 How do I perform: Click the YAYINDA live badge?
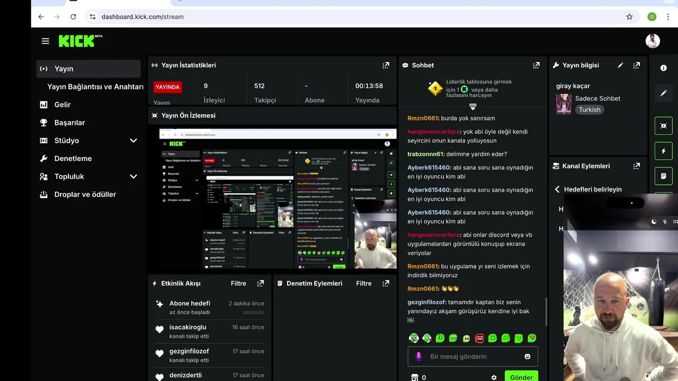[x=167, y=87]
